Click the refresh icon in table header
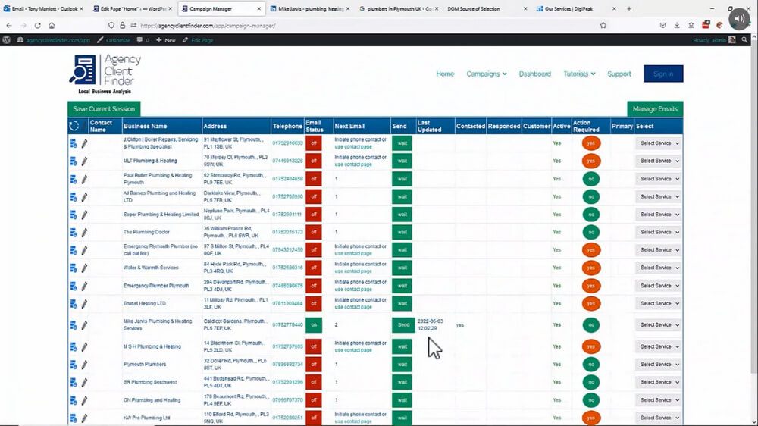Image resolution: width=758 pixels, height=426 pixels. (x=74, y=126)
